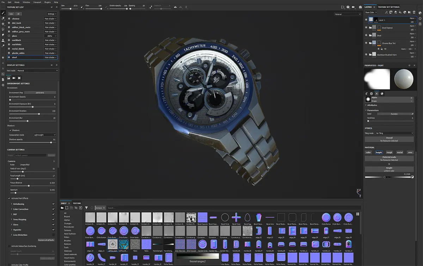Enable Activate Subsurface Scattering checkbox
This screenshot has height=266, width=423.
[x=9, y=246]
